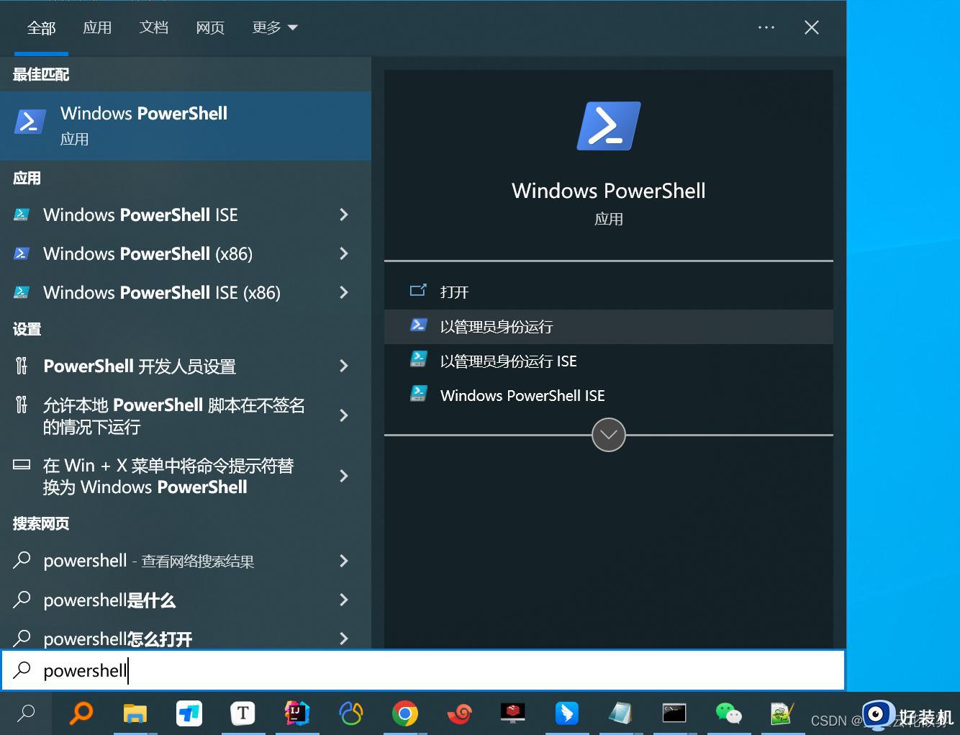Image resolution: width=960 pixels, height=735 pixels.
Task: Open IntelliJ IDEA from the taskbar
Action: tap(296, 713)
